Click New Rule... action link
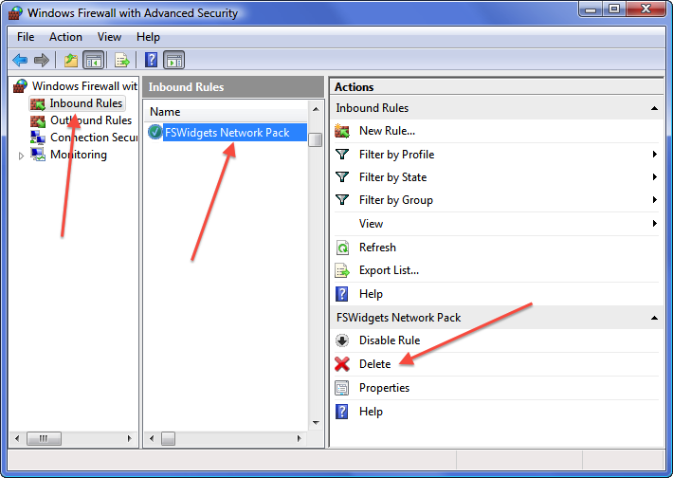This screenshot has width=673, height=478. click(x=387, y=131)
